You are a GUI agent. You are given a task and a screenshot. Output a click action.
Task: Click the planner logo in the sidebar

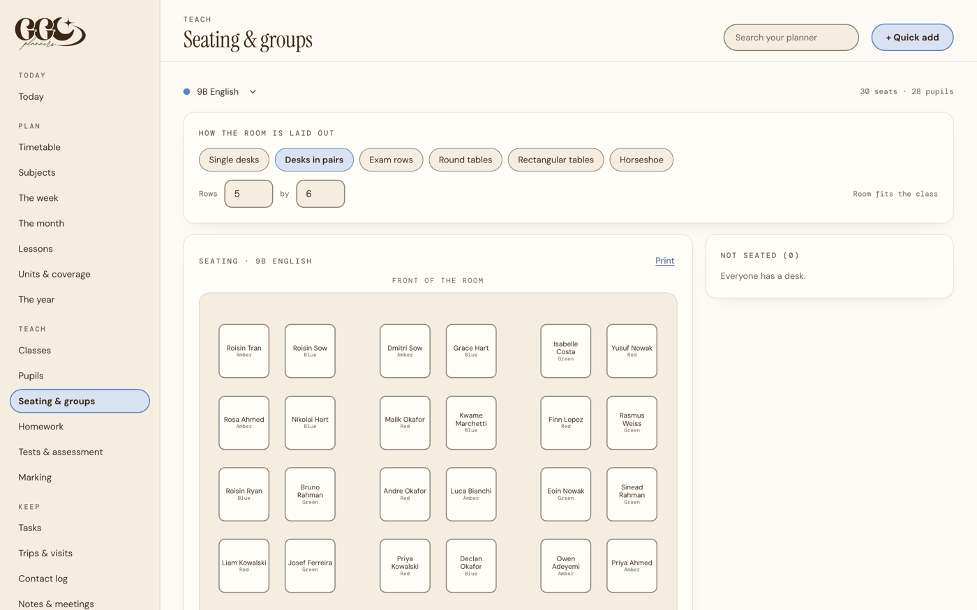[50, 33]
